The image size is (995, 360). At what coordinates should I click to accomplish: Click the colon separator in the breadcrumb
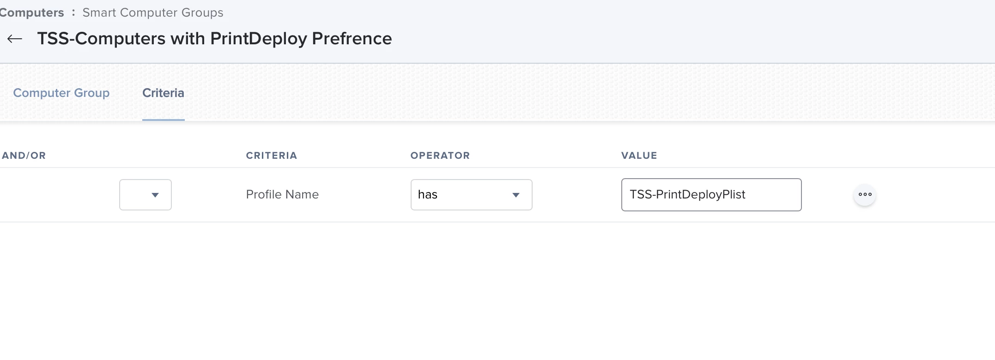click(x=73, y=13)
